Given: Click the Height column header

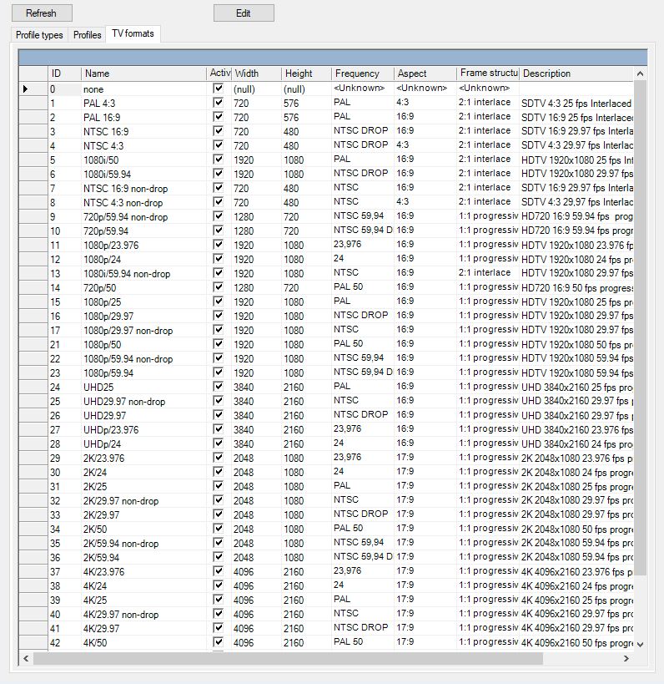Looking at the screenshot, I should click(307, 73).
